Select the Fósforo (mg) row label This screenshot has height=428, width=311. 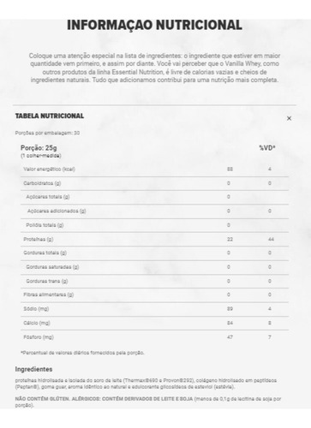point(39,337)
